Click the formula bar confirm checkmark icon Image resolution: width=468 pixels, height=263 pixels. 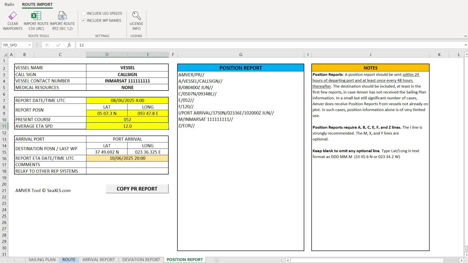click(x=58, y=45)
